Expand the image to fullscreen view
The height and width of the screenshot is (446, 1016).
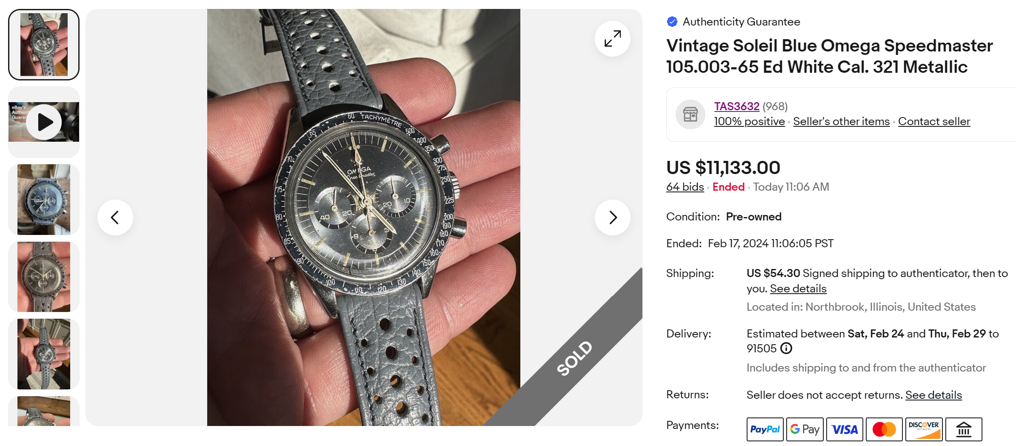tap(612, 39)
